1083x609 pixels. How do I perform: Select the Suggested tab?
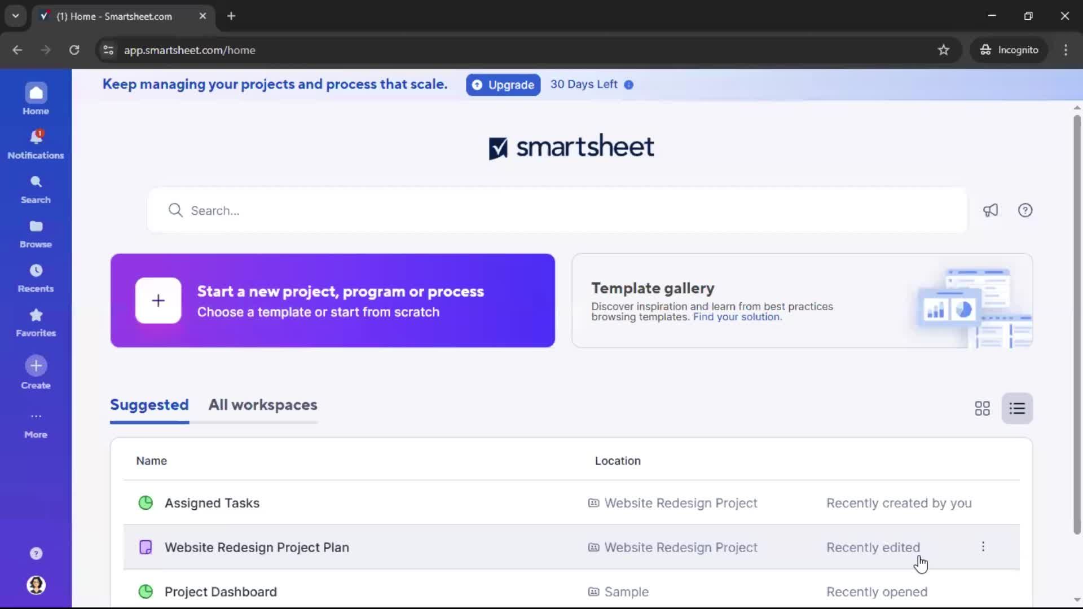coord(149,405)
